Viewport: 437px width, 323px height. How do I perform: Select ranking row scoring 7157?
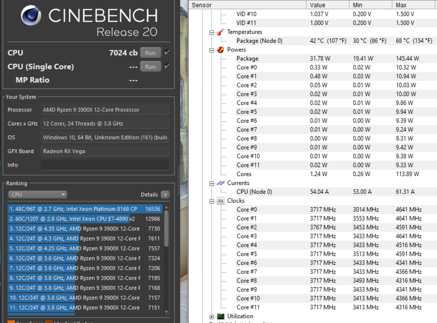tap(85, 298)
